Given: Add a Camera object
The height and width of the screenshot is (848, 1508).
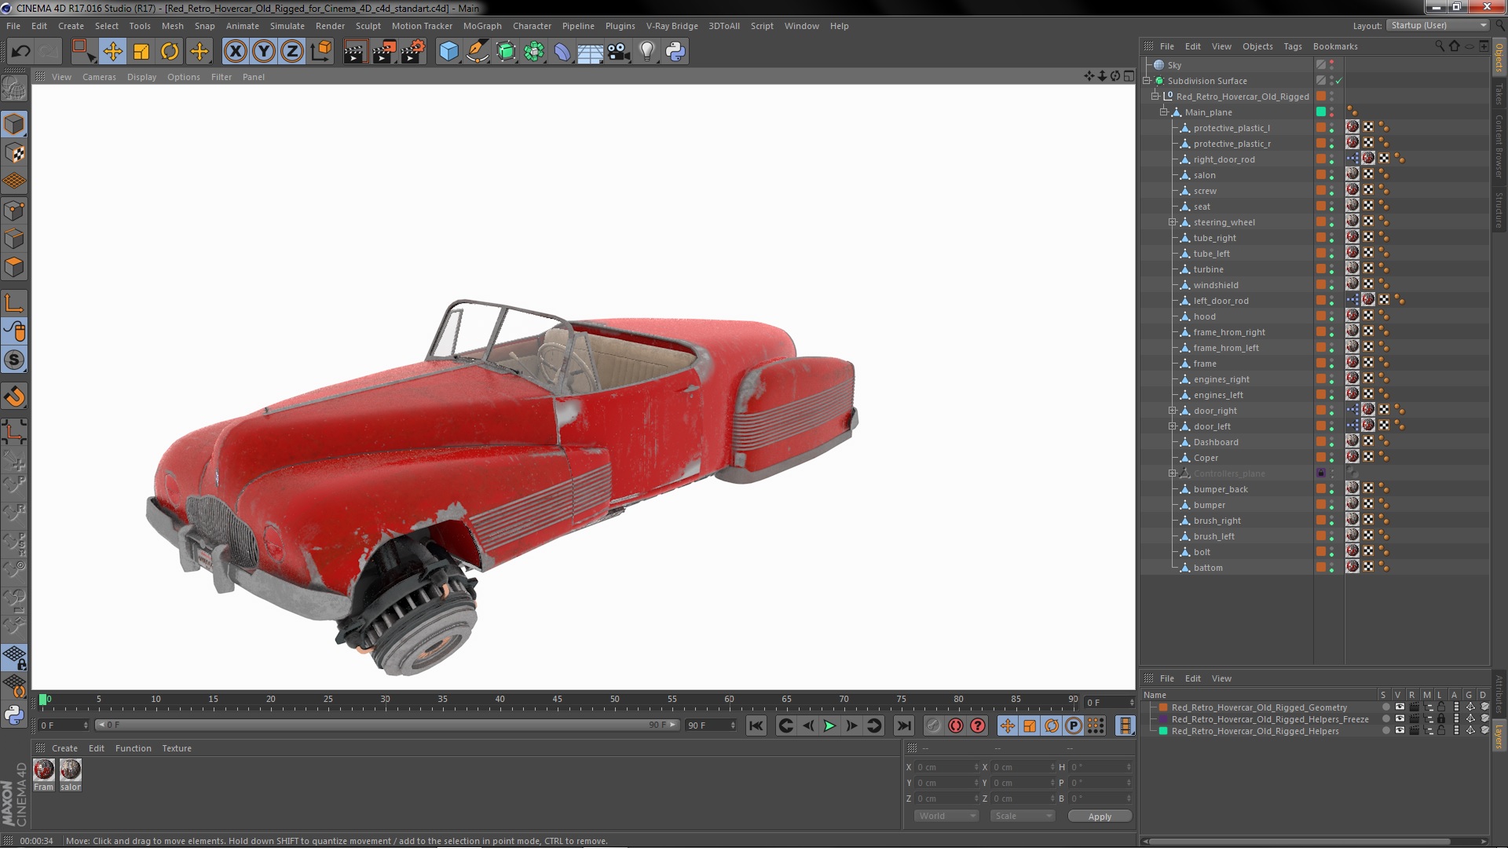Looking at the screenshot, I should (619, 52).
